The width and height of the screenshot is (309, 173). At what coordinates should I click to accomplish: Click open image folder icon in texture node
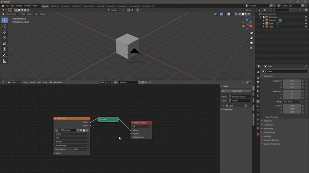pos(84,130)
